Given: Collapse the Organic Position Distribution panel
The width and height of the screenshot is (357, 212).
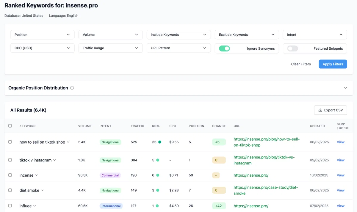Looking at the screenshot, I should 345,88.
